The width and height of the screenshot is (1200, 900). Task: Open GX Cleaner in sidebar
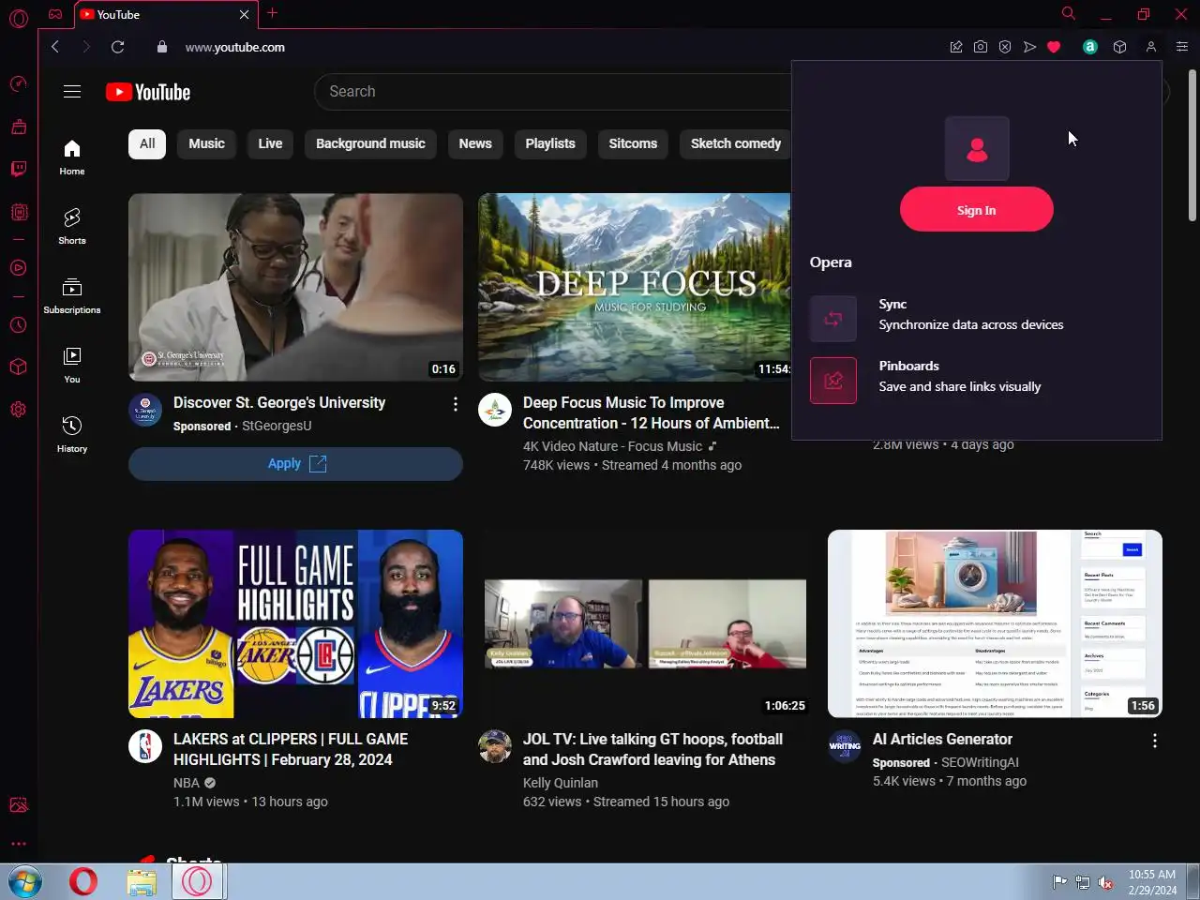tap(19, 127)
